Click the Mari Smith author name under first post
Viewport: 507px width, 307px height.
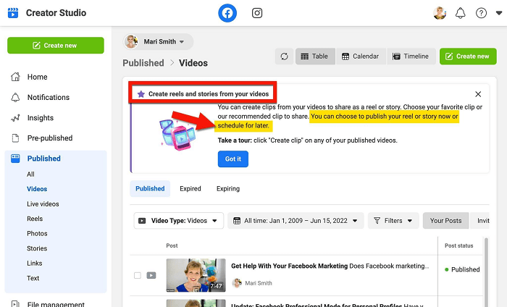pos(259,283)
